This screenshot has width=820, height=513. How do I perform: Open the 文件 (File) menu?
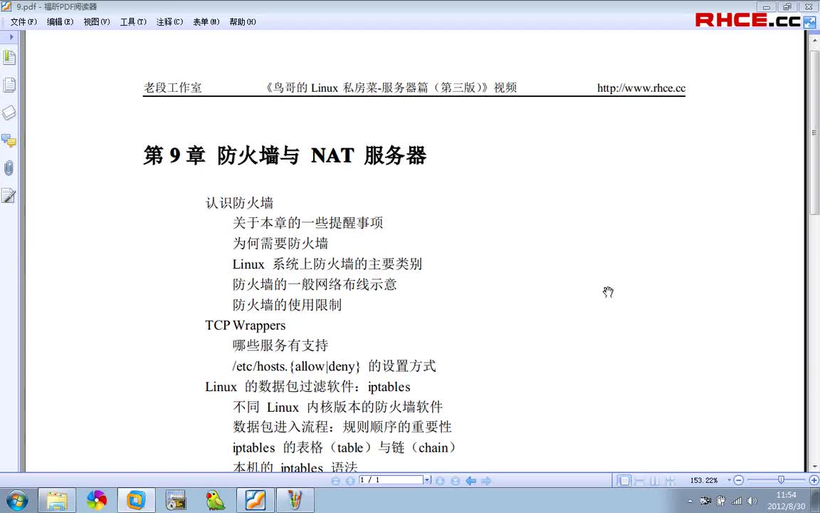click(x=23, y=21)
